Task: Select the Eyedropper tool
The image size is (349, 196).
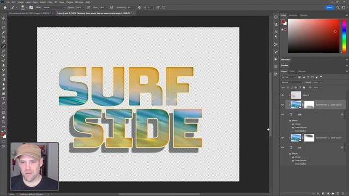Action: point(4,41)
